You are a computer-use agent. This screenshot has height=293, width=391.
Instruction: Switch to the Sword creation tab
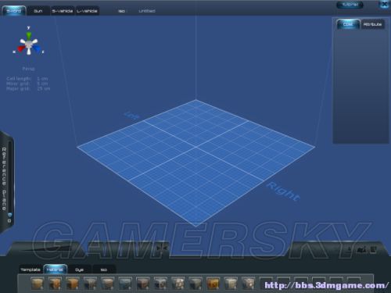coord(14,11)
